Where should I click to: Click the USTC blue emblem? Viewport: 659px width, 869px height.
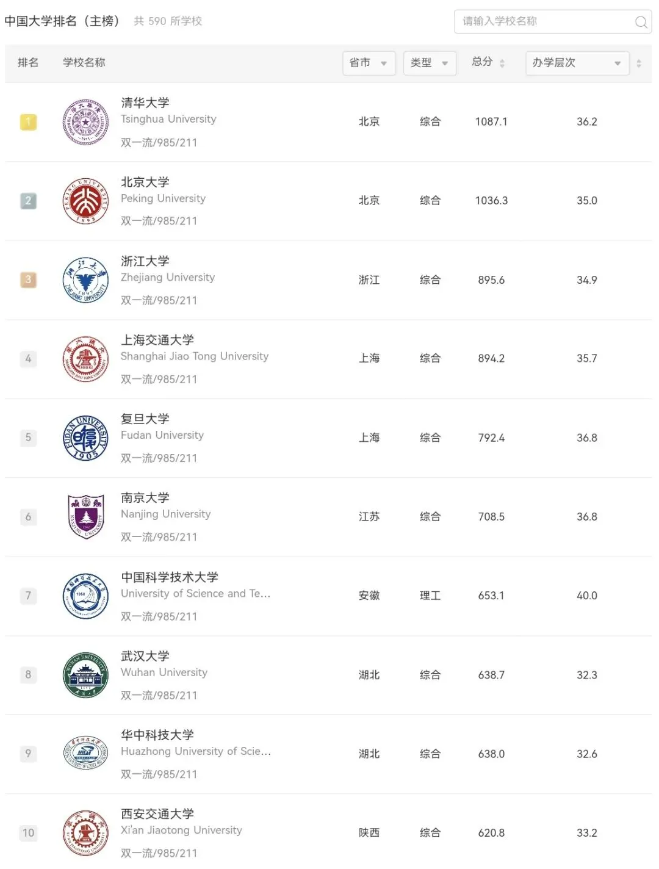point(86,596)
